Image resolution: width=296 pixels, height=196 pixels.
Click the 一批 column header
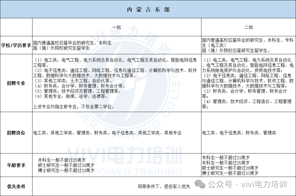coord(117,27)
